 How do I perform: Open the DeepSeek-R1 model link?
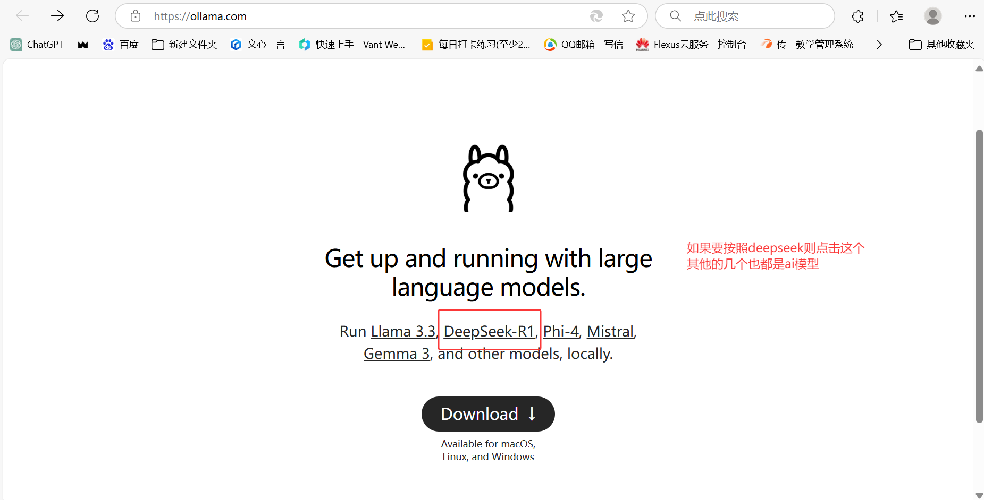pos(489,332)
